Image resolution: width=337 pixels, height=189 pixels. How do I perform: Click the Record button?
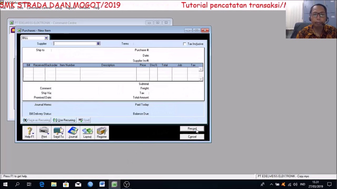click(192, 129)
